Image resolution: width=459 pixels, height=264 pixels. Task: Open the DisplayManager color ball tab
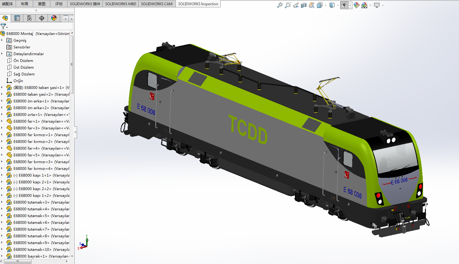pyautogui.click(x=54, y=18)
